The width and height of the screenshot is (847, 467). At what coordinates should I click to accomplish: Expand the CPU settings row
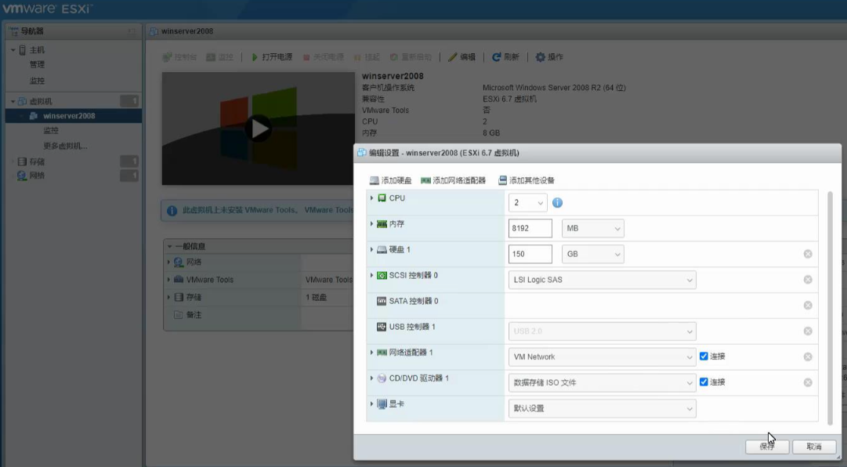pos(371,198)
